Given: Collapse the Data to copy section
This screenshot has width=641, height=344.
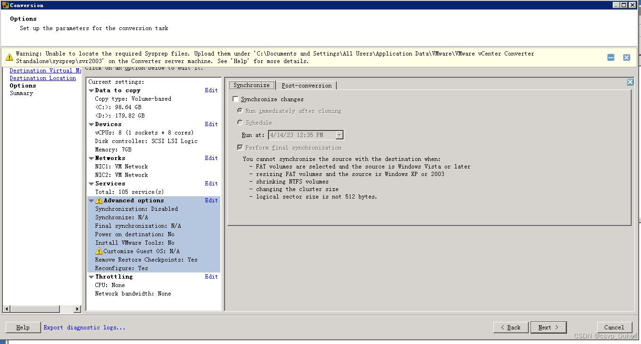Looking at the screenshot, I should coord(91,90).
